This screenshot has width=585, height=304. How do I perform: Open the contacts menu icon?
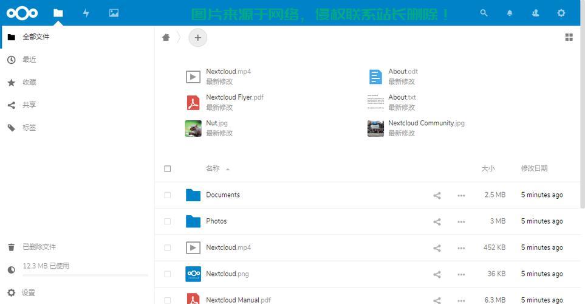[x=535, y=13]
